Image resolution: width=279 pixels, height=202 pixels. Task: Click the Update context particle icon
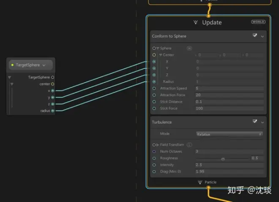pyautogui.click(x=196, y=22)
